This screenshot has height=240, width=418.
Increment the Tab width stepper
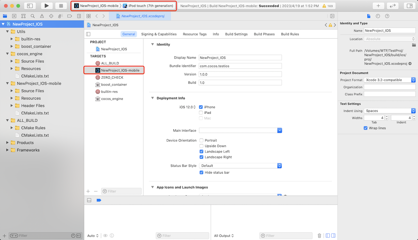click(387, 117)
